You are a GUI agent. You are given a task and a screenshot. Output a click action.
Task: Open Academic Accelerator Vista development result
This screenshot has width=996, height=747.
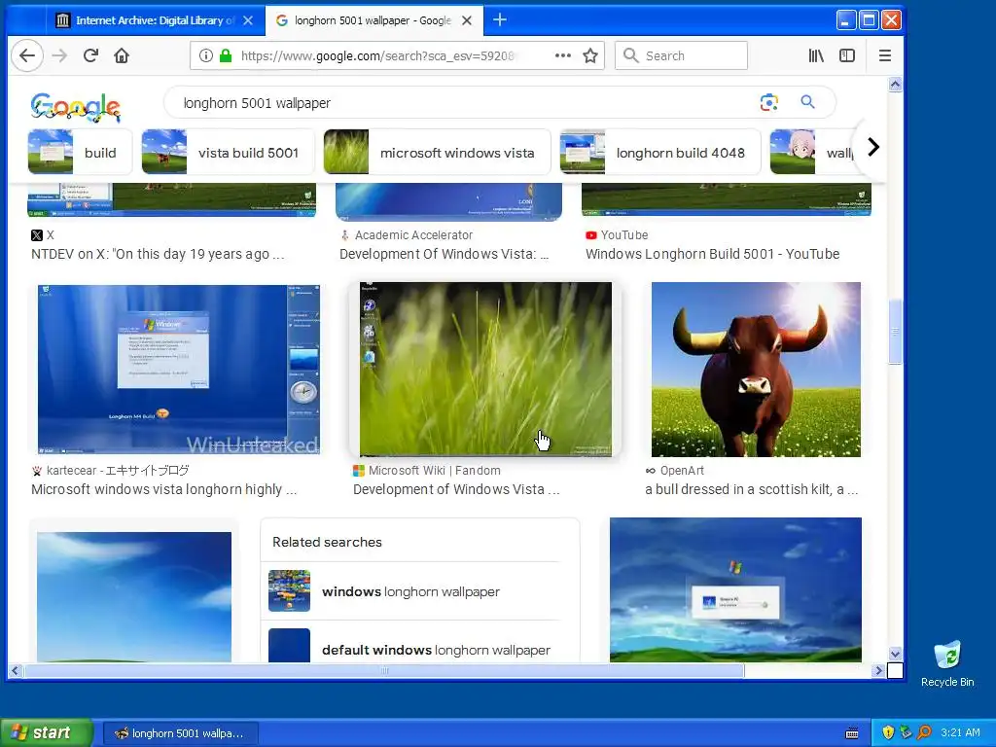pos(444,254)
